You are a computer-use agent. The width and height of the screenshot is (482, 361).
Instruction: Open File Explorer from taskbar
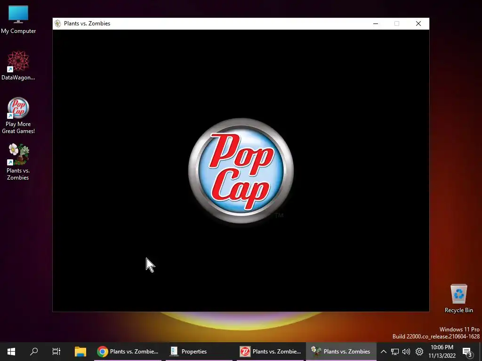80,352
